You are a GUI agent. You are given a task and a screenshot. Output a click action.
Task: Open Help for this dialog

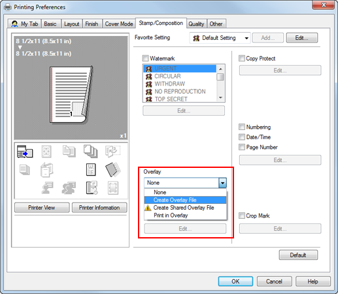(x=313, y=282)
